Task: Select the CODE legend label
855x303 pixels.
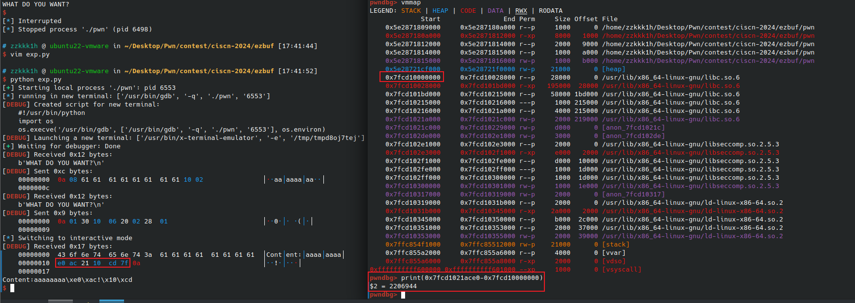Action: pyautogui.click(x=468, y=11)
